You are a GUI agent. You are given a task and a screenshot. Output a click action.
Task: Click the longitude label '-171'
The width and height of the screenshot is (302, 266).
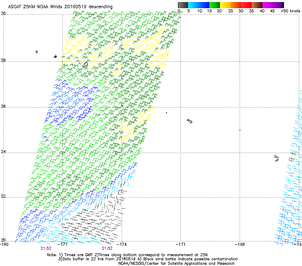point(181,244)
